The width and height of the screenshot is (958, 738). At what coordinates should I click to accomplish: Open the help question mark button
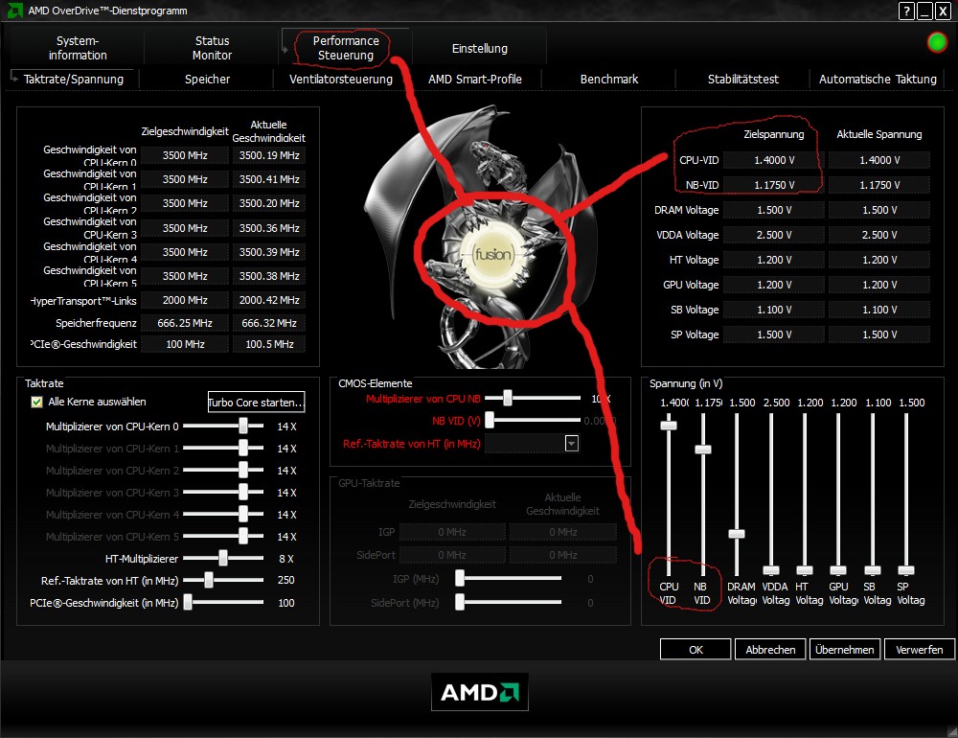click(906, 11)
